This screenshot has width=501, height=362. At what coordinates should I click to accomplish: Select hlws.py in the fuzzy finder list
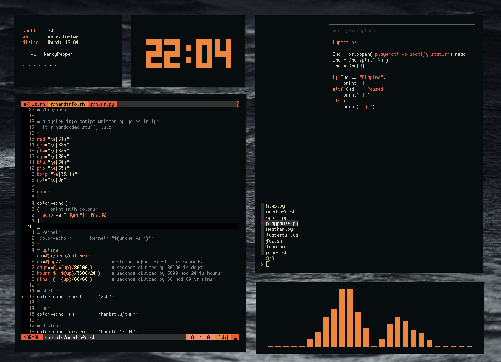pos(275,206)
